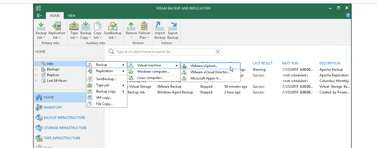377x148 pixels.
Task: Go to the Inventory view
Action: point(53,108)
